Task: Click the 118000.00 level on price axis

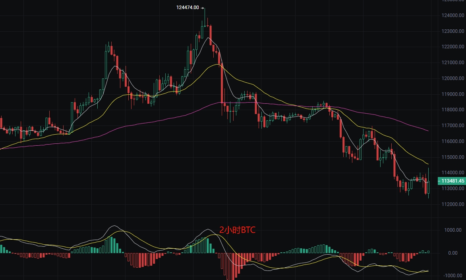Action: [x=453, y=110]
